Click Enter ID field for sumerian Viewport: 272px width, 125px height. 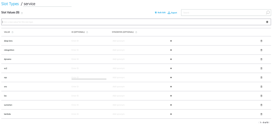(89, 105)
